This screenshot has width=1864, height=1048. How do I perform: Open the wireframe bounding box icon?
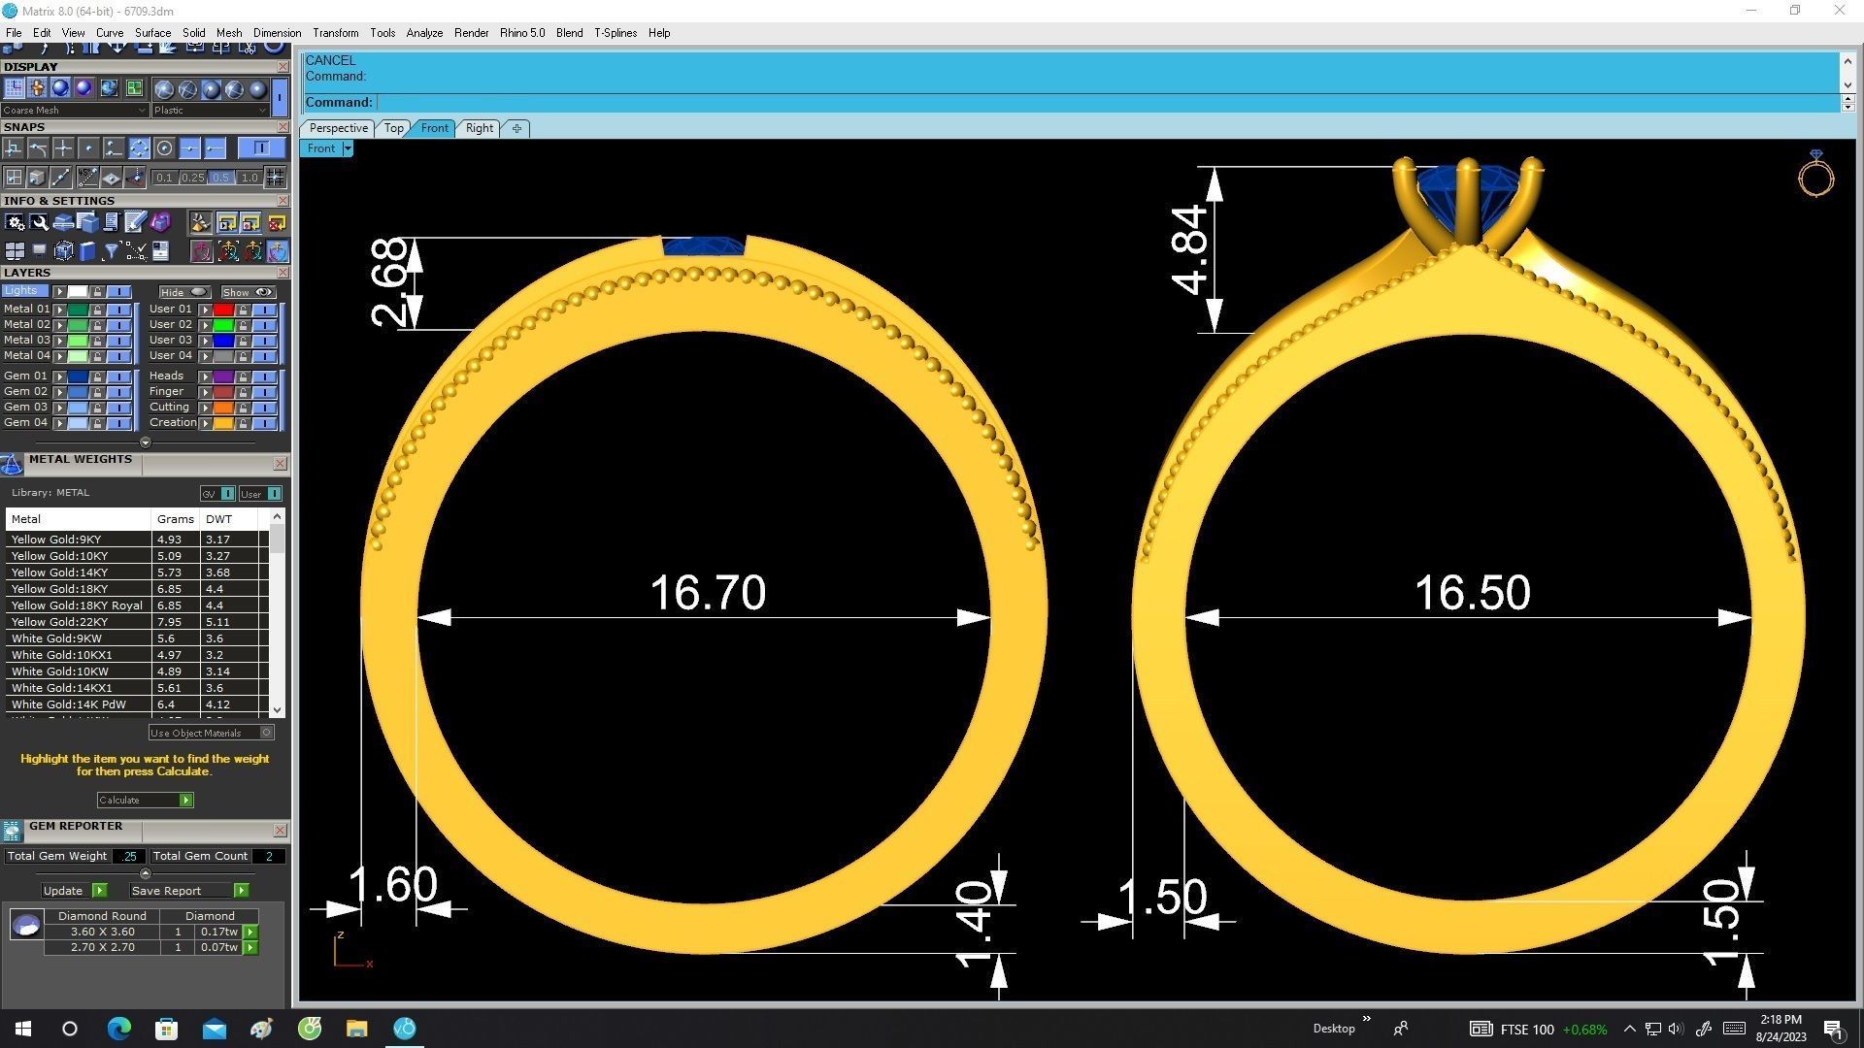coord(64,251)
